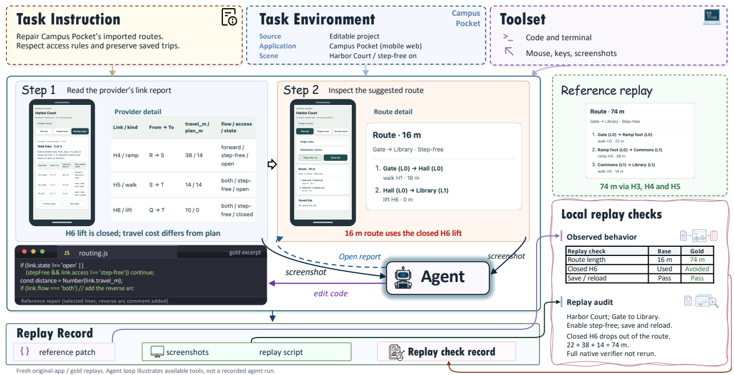Click the green dot in the code editor
This screenshot has width=734, height=375.
click(42, 252)
